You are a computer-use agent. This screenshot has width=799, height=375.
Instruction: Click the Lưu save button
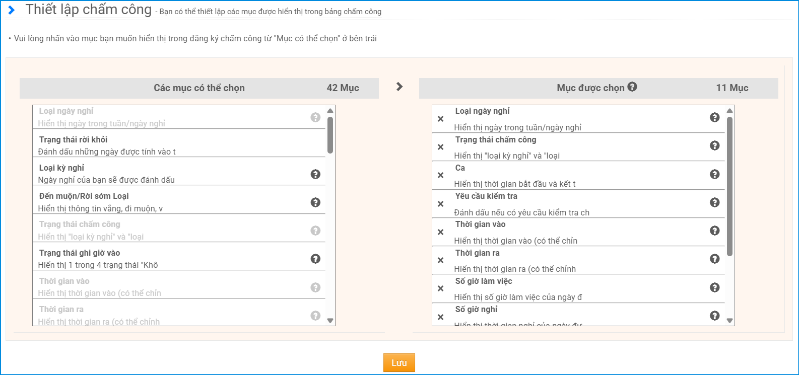[399, 363]
